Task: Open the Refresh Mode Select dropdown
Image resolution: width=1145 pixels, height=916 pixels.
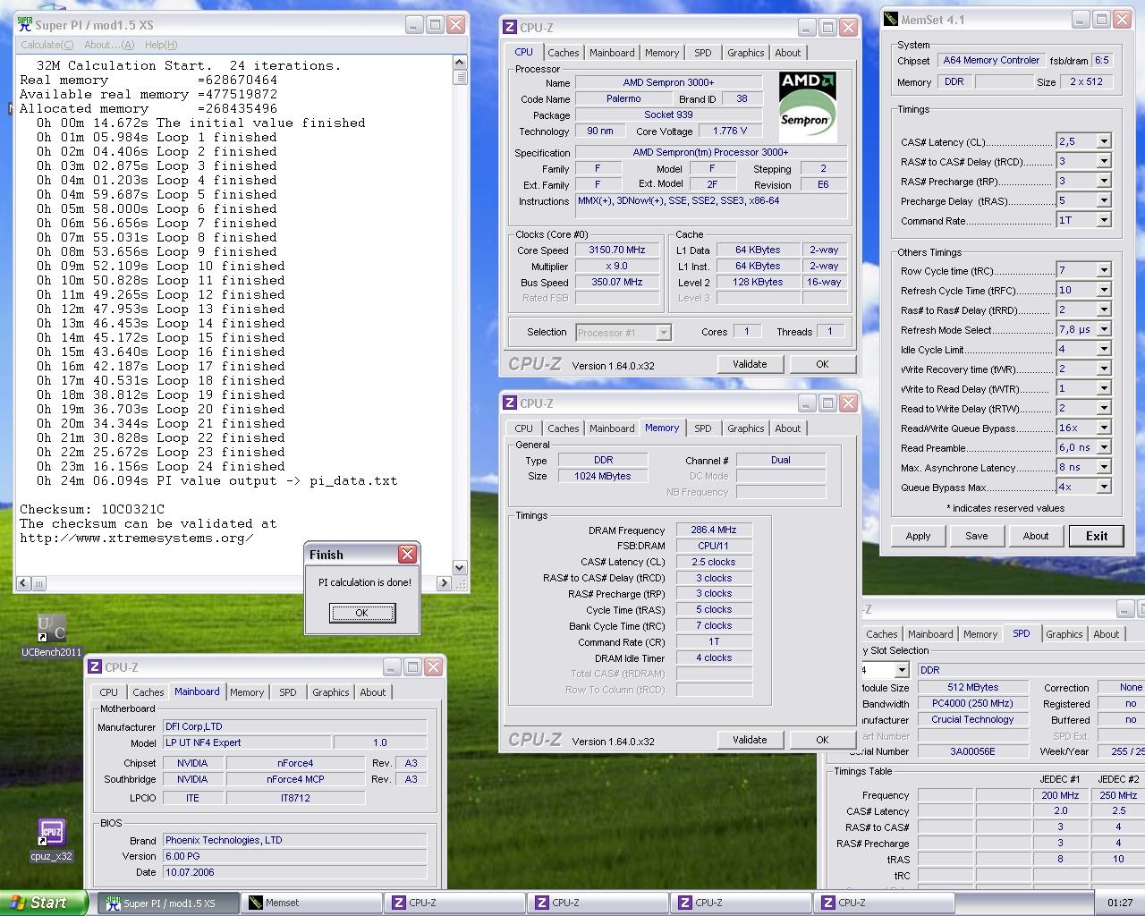Action: pos(1104,329)
